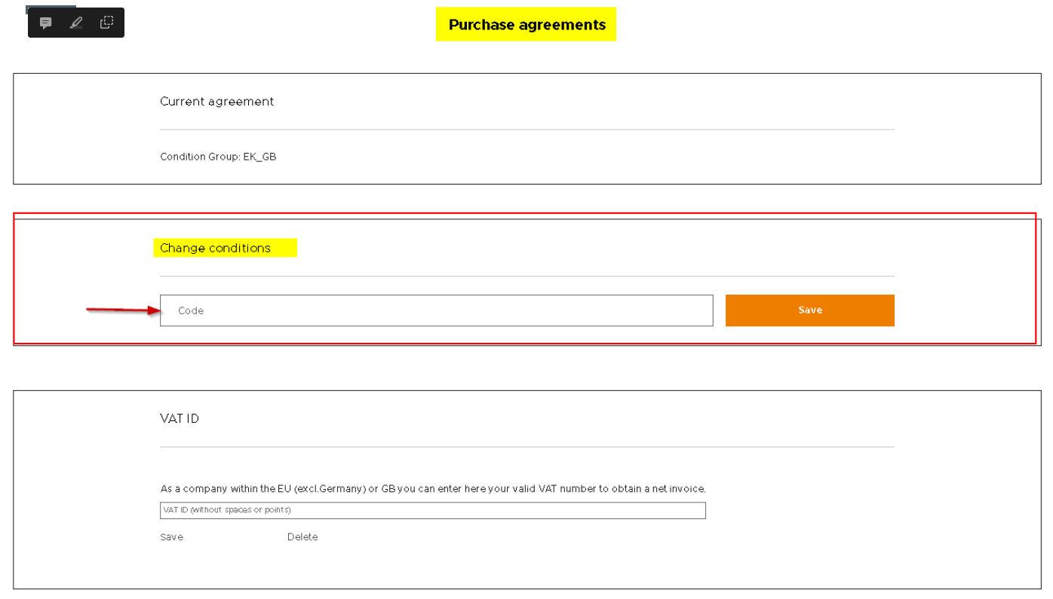Click the red outline around Change conditions
1053x599 pixels.
(525, 214)
